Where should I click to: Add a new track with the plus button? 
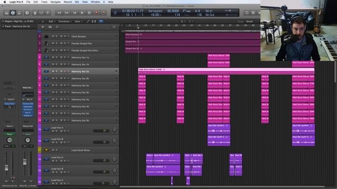(x=43, y=27)
